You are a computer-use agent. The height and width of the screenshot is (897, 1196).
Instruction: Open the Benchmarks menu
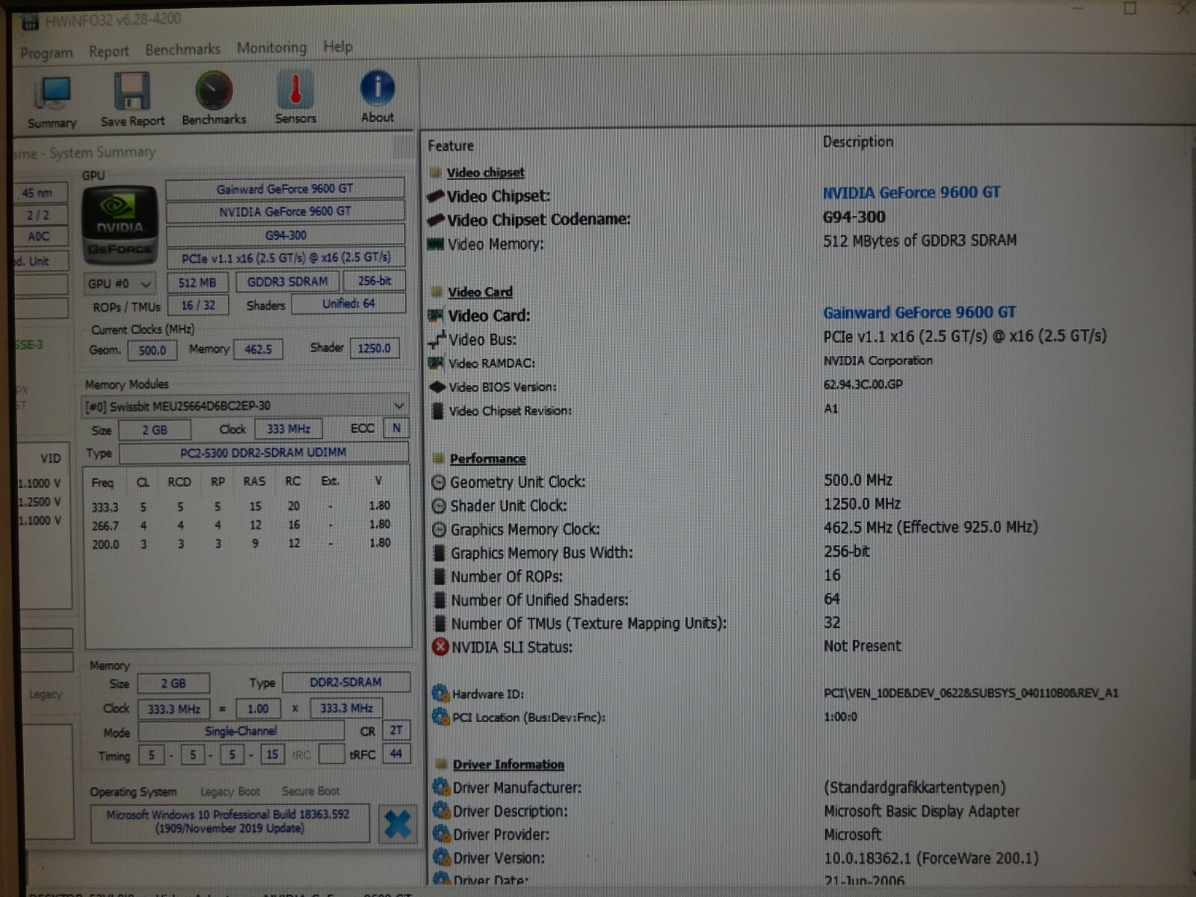click(182, 49)
